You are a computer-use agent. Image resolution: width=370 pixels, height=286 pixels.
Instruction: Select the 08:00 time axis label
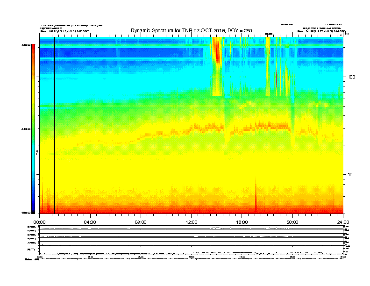141,222
